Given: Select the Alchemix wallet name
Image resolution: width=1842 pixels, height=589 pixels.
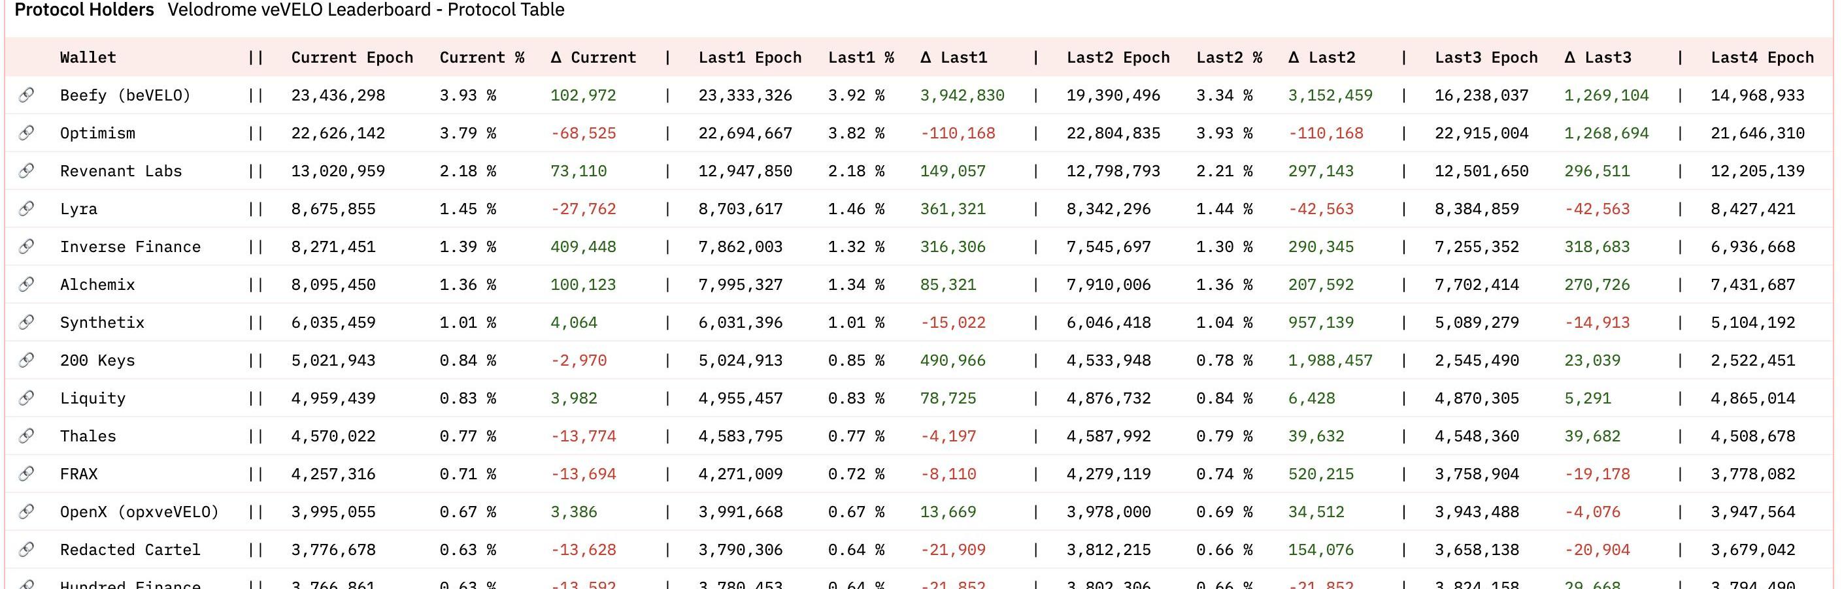Looking at the screenshot, I should 97,284.
